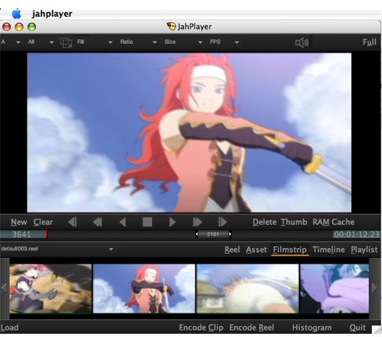This screenshot has width=382, height=337.
Task: Click the left arrow of the 2181 slider
Action: click(x=196, y=234)
